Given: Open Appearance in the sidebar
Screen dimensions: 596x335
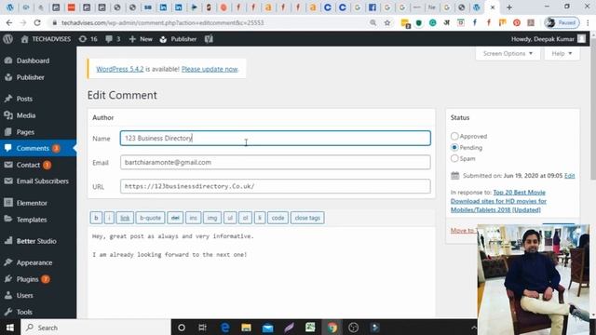Looking at the screenshot, I should coord(34,262).
